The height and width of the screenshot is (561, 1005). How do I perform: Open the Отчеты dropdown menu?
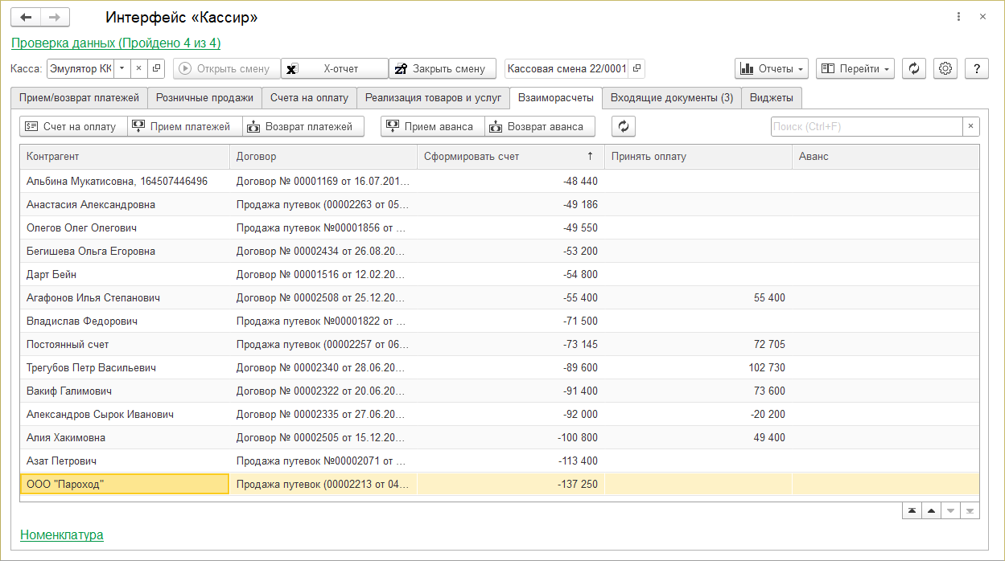771,68
